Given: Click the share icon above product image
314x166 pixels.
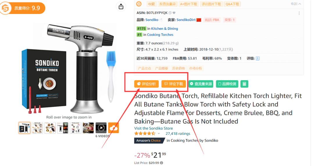Looking at the screenshot, I should click(x=121, y=7).
